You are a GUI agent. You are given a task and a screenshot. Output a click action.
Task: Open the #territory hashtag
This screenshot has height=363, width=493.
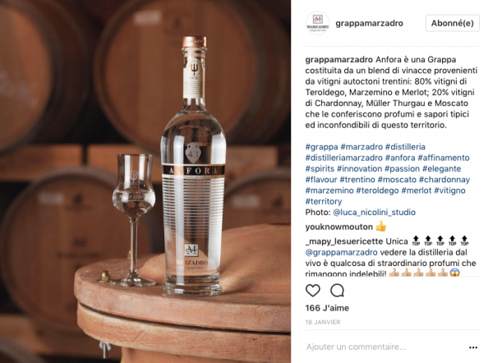324,201
